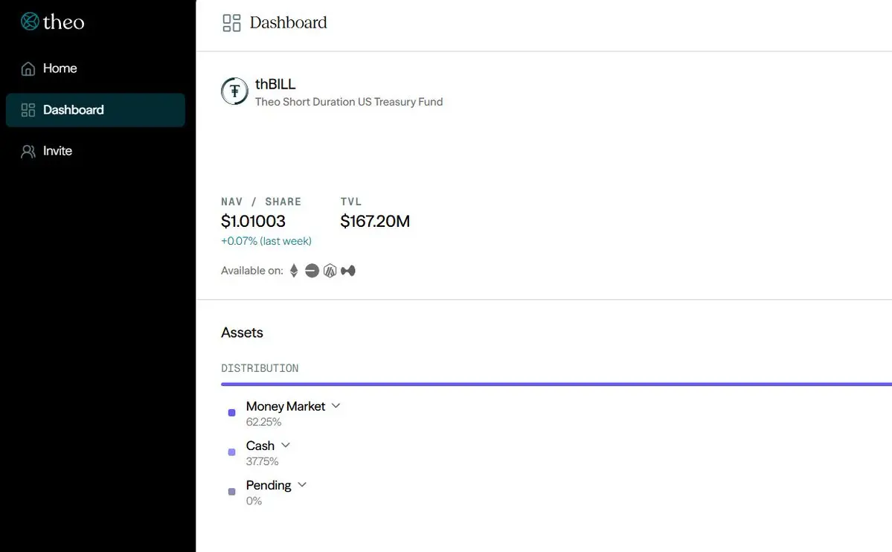Click the TVL label

[351, 202]
